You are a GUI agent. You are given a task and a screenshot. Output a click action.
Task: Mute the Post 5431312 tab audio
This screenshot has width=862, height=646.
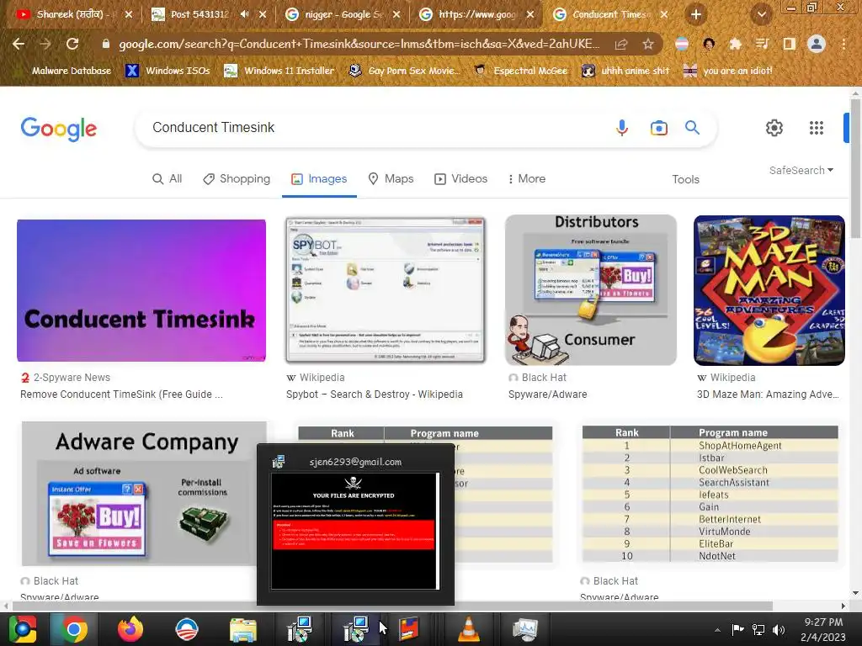(x=245, y=15)
